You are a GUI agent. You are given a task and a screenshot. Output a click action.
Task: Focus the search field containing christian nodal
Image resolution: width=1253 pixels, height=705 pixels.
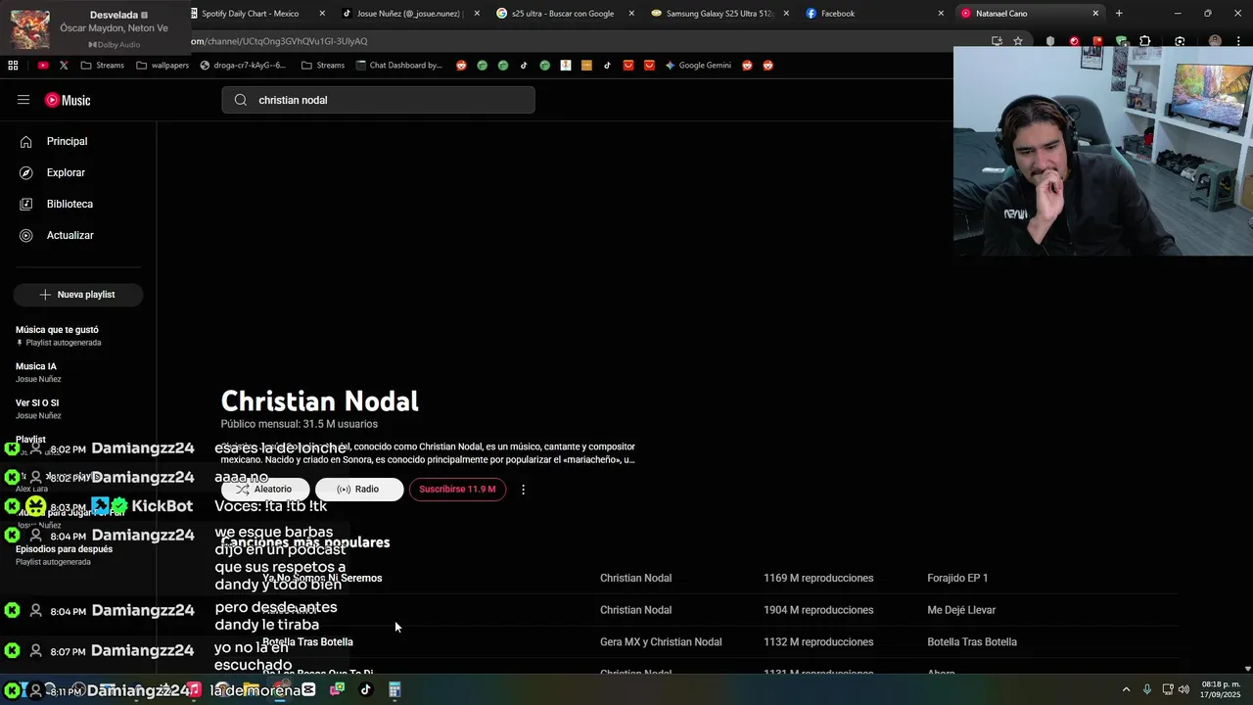click(378, 100)
